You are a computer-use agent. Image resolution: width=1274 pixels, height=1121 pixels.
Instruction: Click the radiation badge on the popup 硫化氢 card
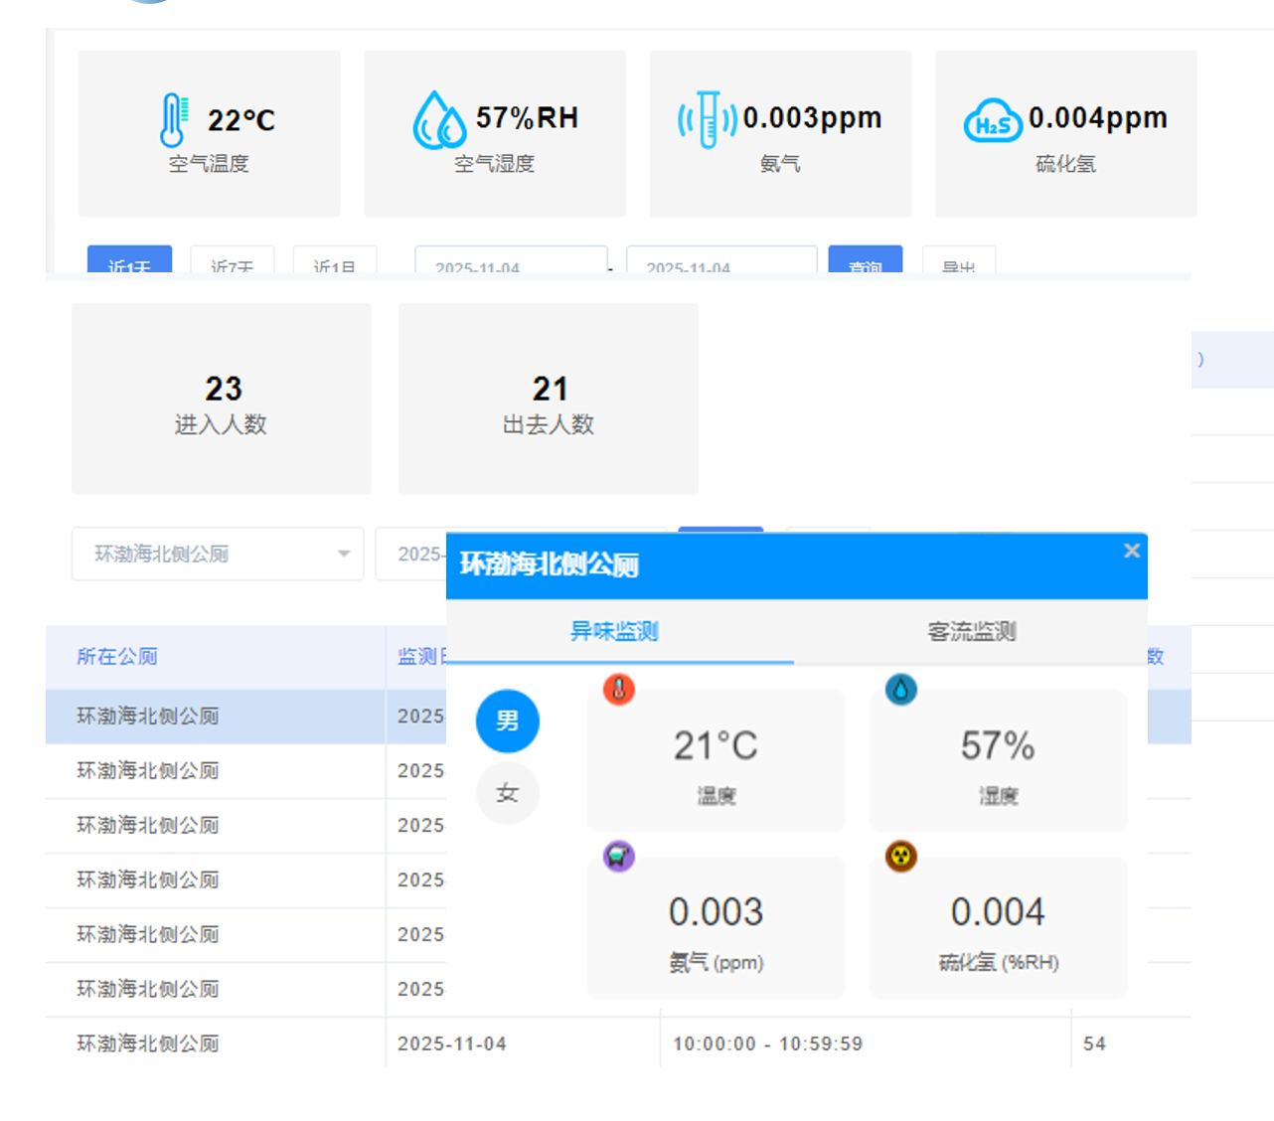pos(901,856)
